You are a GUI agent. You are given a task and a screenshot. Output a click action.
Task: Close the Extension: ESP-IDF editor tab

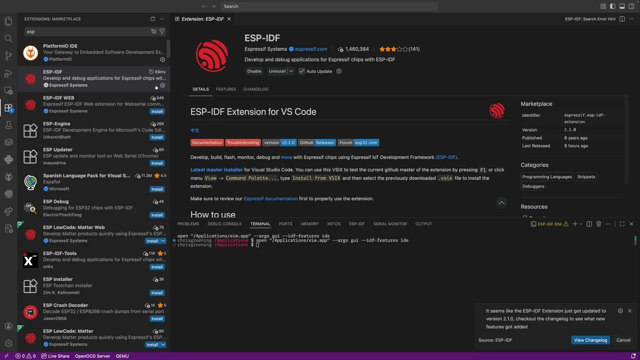(229, 19)
